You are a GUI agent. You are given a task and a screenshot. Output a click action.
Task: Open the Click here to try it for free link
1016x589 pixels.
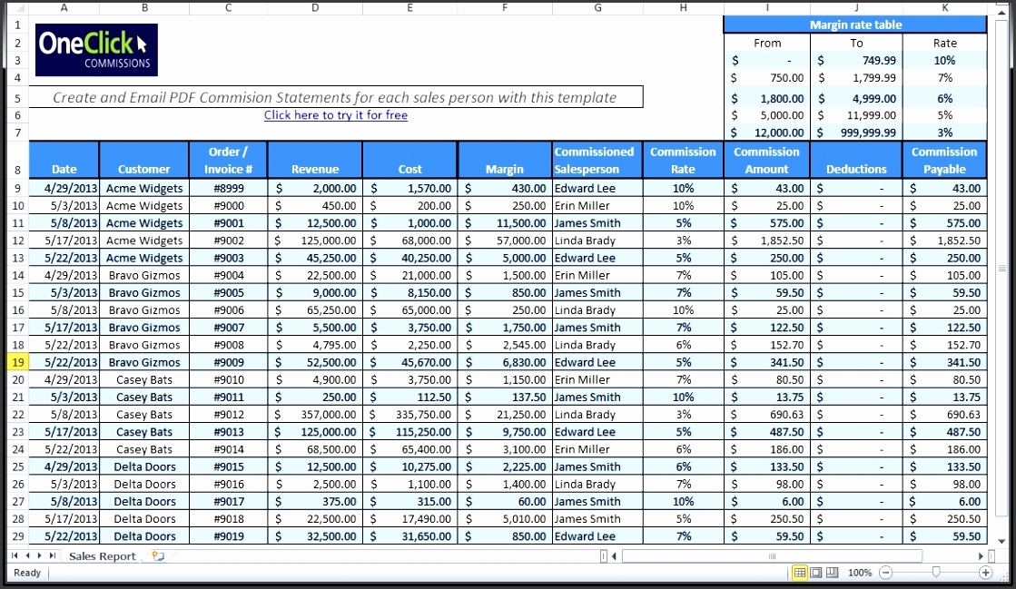pyautogui.click(x=336, y=114)
